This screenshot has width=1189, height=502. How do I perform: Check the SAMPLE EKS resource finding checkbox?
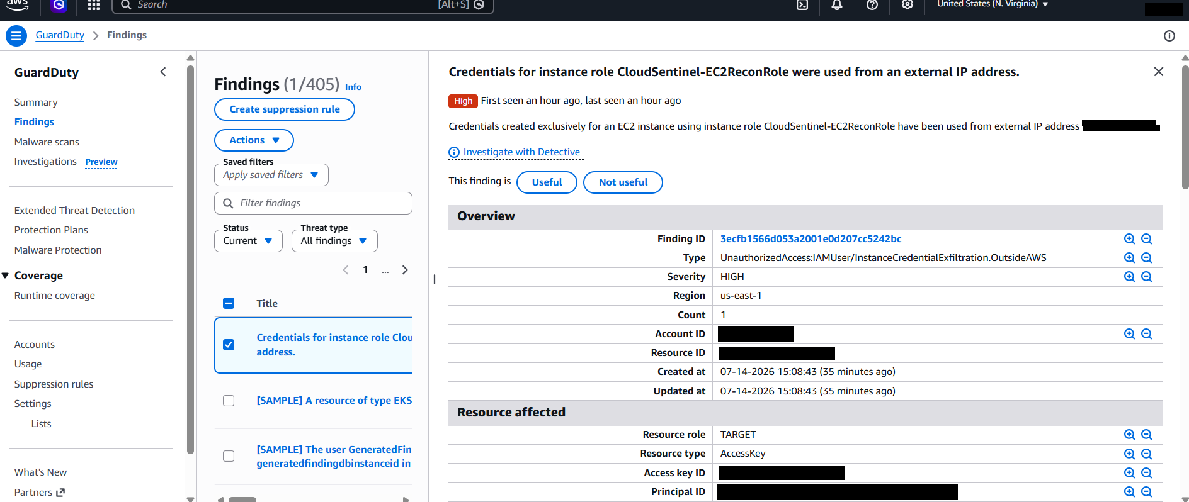[x=229, y=401]
